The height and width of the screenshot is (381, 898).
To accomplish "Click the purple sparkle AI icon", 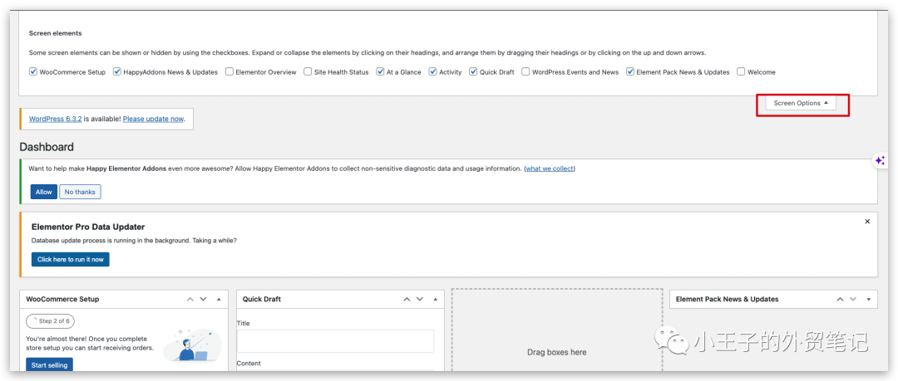I will [880, 161].
